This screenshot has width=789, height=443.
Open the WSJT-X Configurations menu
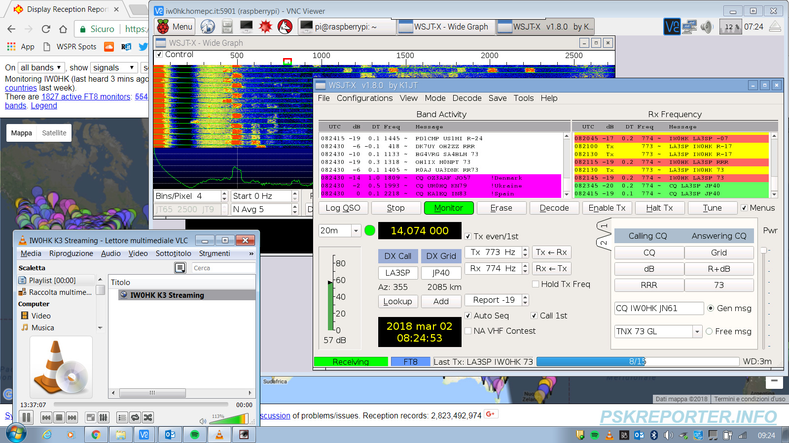(364, 98)
